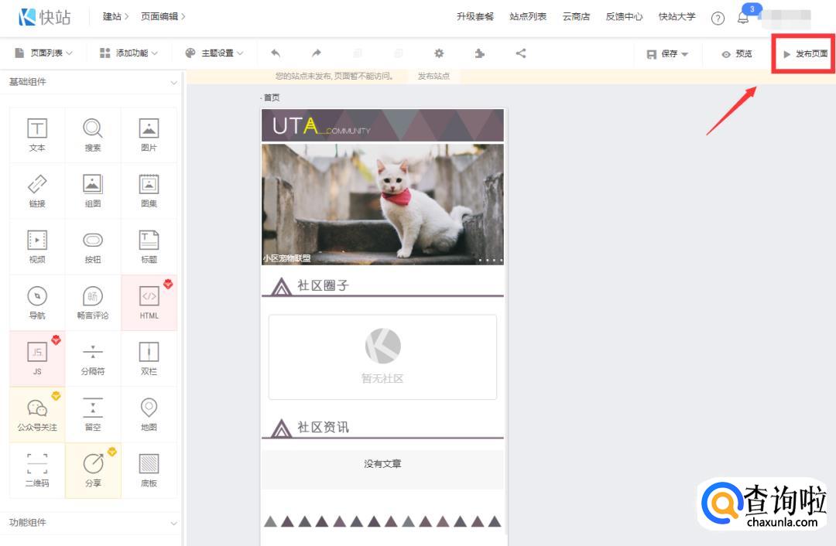Click the redo arrow in toolbar
The height and width of the screenshot is (546, 836).
pyautogui.click(x=317, y=53)
